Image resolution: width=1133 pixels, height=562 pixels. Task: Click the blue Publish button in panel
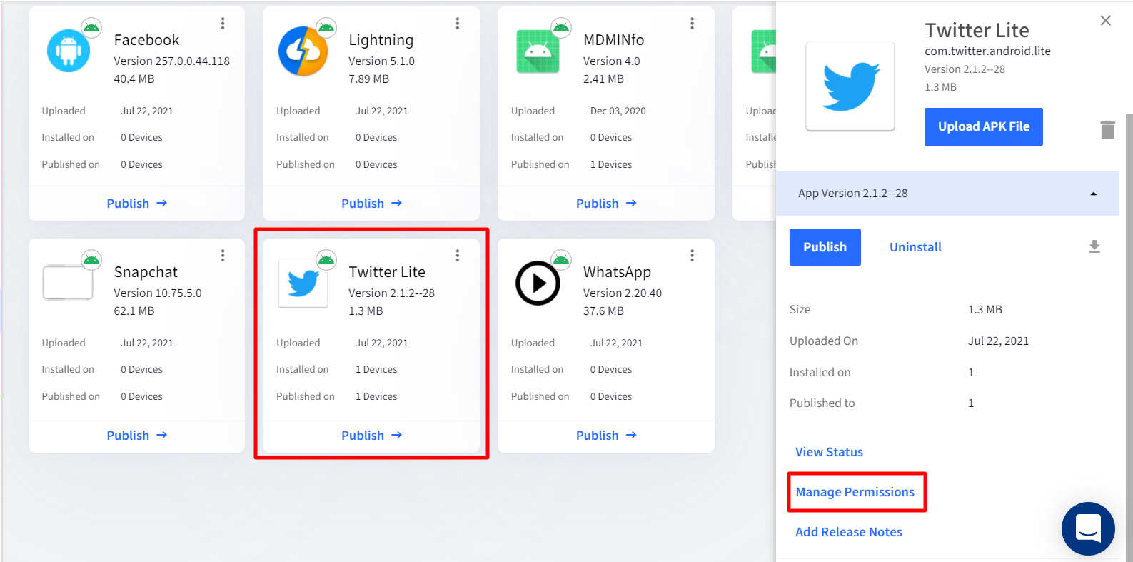825,247
